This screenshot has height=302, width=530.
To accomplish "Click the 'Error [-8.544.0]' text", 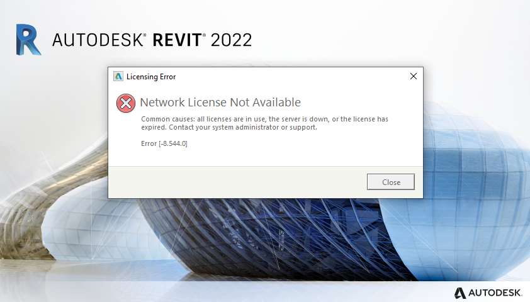I will click(164, 143).
